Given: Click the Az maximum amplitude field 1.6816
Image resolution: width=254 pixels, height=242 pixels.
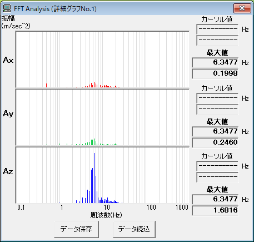Looking at the screenshot, I should tap(215, 211).
